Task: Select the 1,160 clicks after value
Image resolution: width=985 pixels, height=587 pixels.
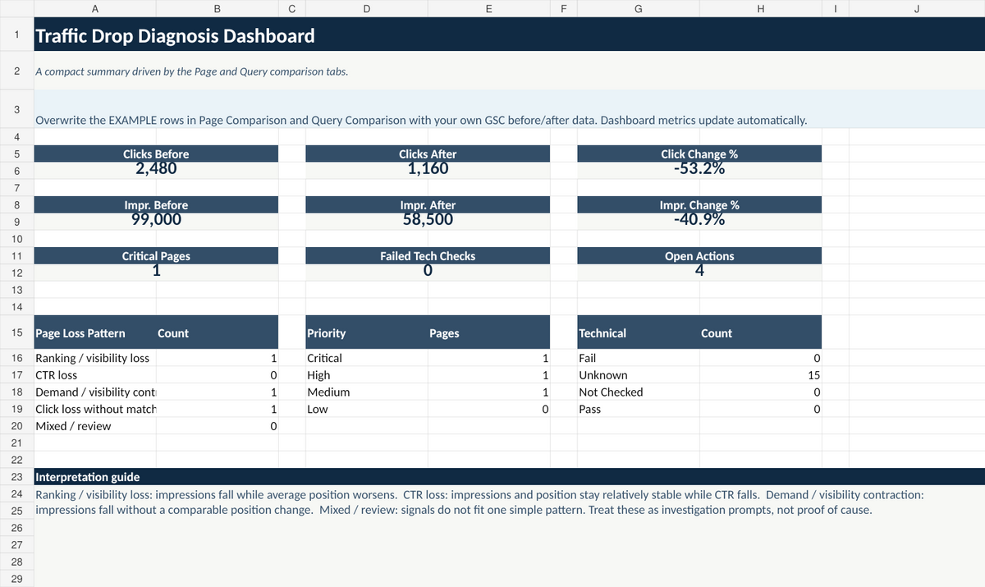Action: (428, 170)
